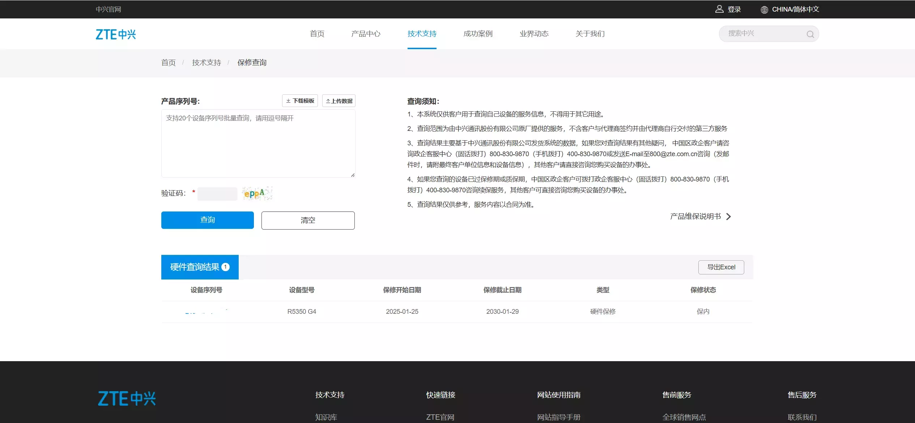Click the chevron next to 产品维保说明书
Image resolution: width=915 pixels, height=423 pixels.
(x=729, y=217)
